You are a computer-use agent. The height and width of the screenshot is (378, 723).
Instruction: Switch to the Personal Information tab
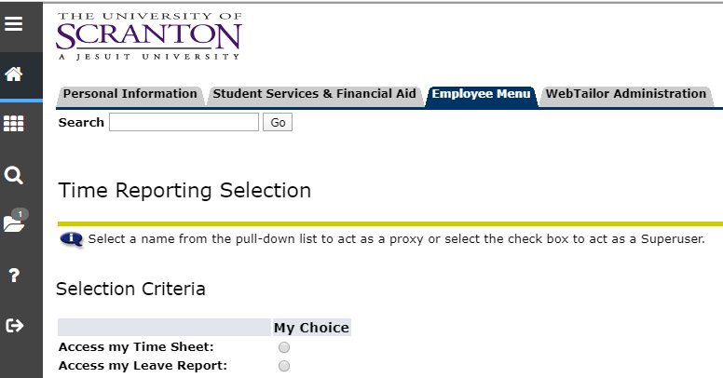pyautogui.click(x=130, y=94)
